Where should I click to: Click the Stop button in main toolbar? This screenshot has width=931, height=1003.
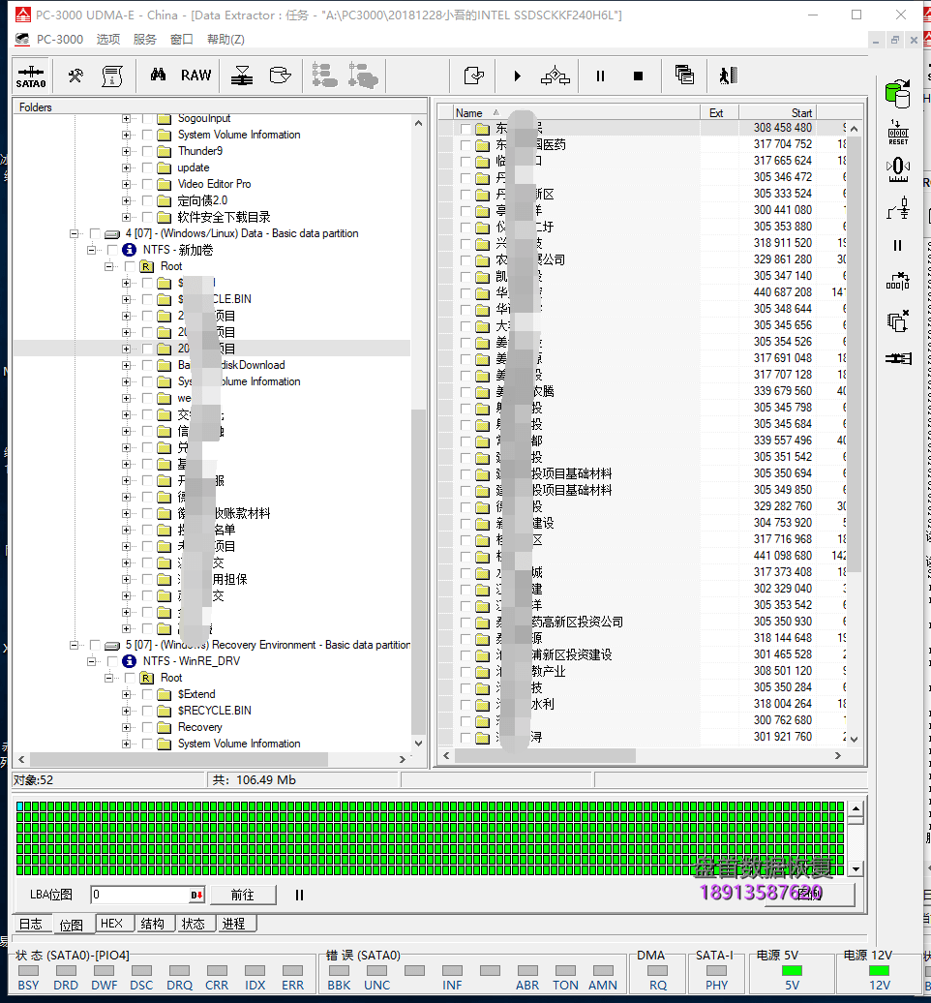tap(638, 76)
